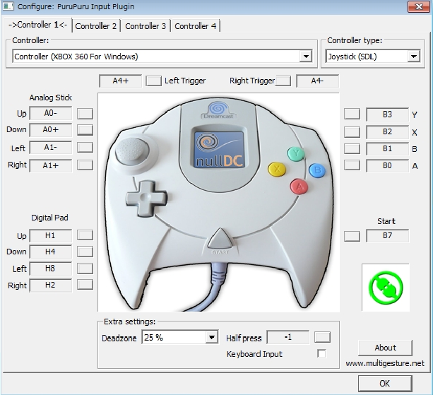The height and width of the screenshot is (395, 433).
Task: Click the Digital Pad Up assign button
Action: (85, 235)
